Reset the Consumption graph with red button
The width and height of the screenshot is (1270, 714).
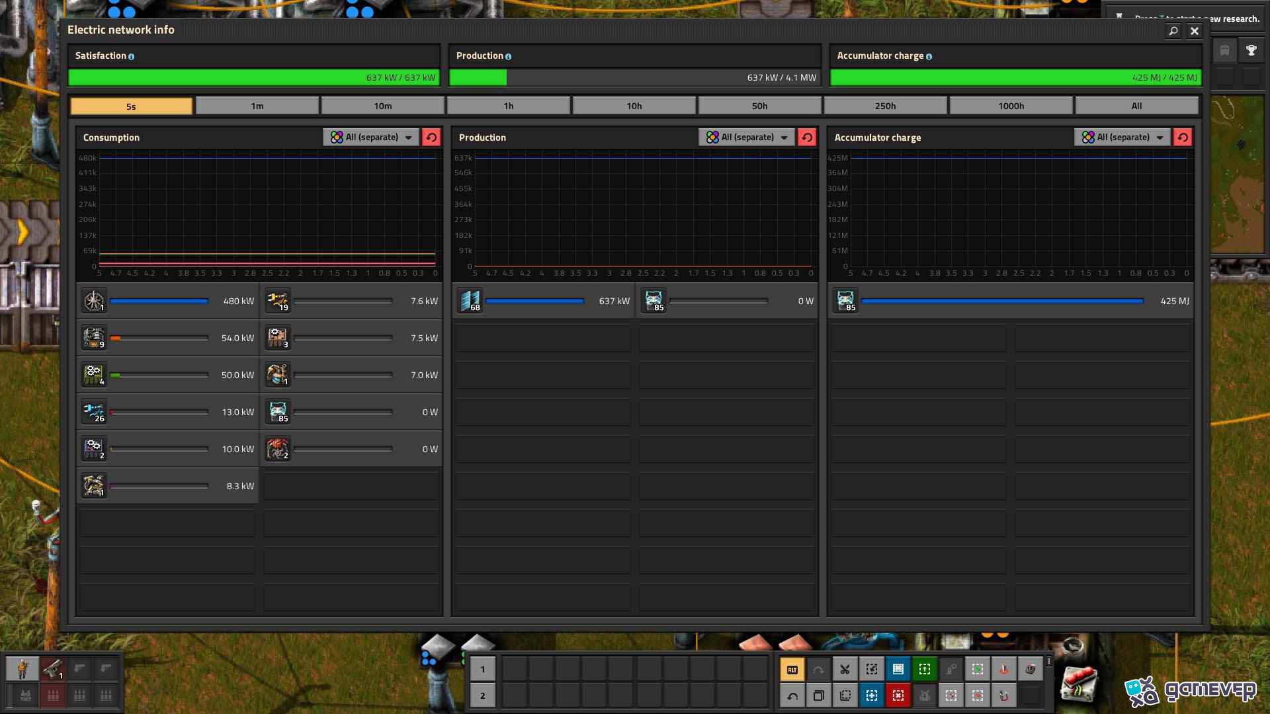[x=431, y=137]
